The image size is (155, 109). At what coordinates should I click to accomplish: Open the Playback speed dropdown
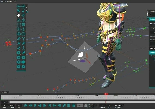[x=119, y=105]
